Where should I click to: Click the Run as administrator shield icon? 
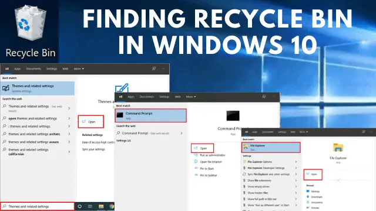[x=196, y=155]
